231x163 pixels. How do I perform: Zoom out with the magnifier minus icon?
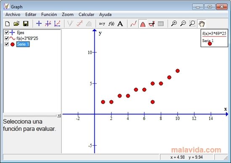[x=183, y=24]
